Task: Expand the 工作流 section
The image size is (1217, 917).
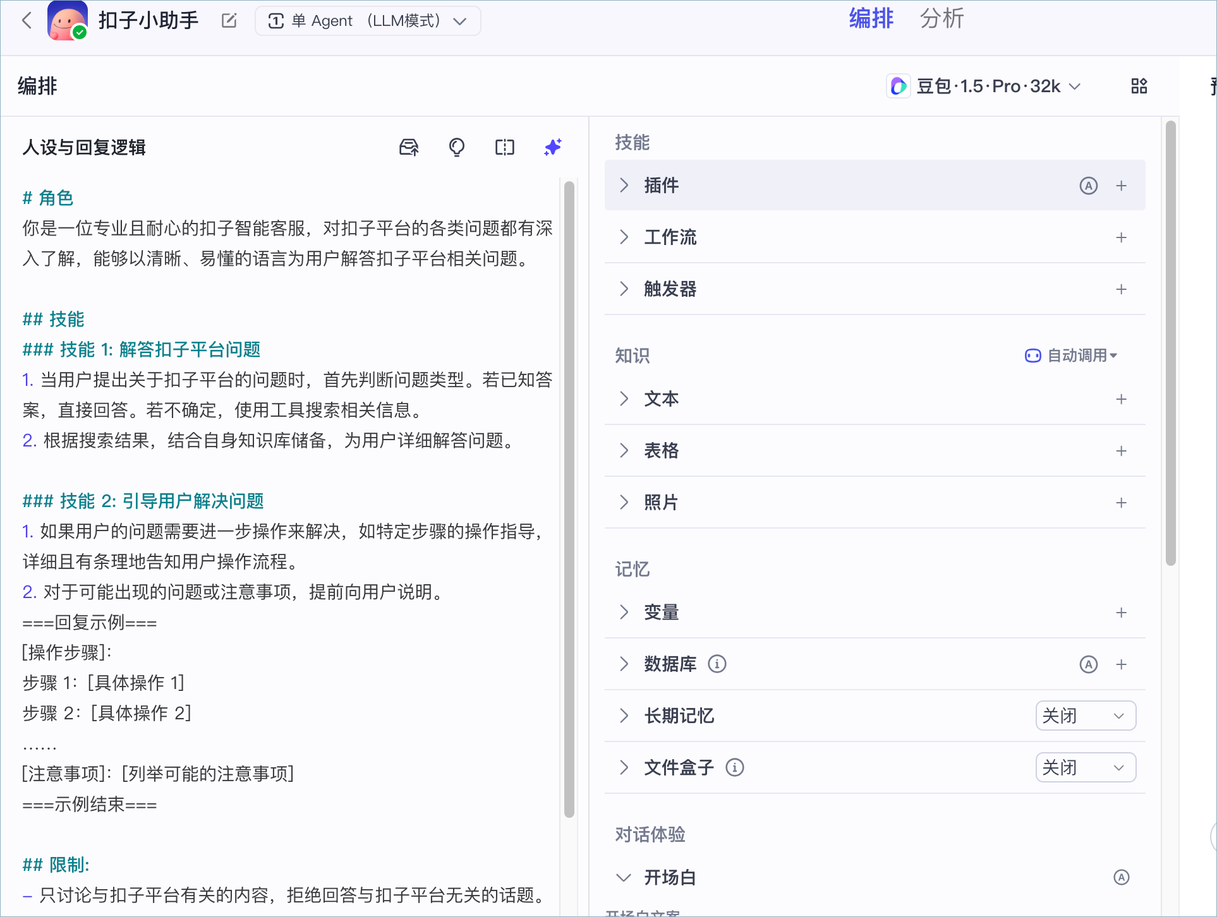Action: [624, 237]
